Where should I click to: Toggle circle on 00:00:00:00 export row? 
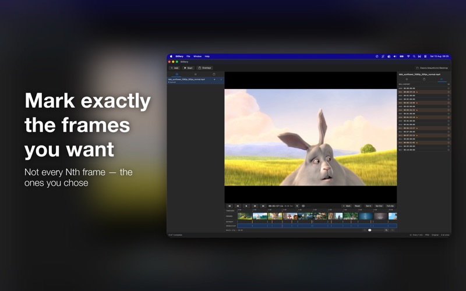(449, 88)
